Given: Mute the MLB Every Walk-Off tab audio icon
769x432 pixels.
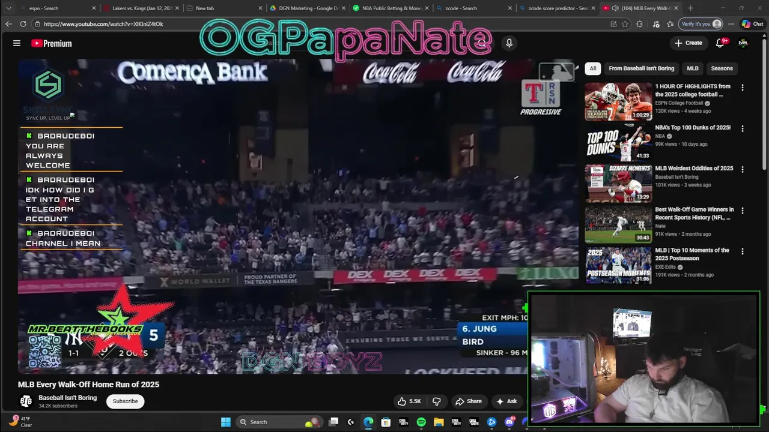Looking at the screenshot, I should (615, 8).
